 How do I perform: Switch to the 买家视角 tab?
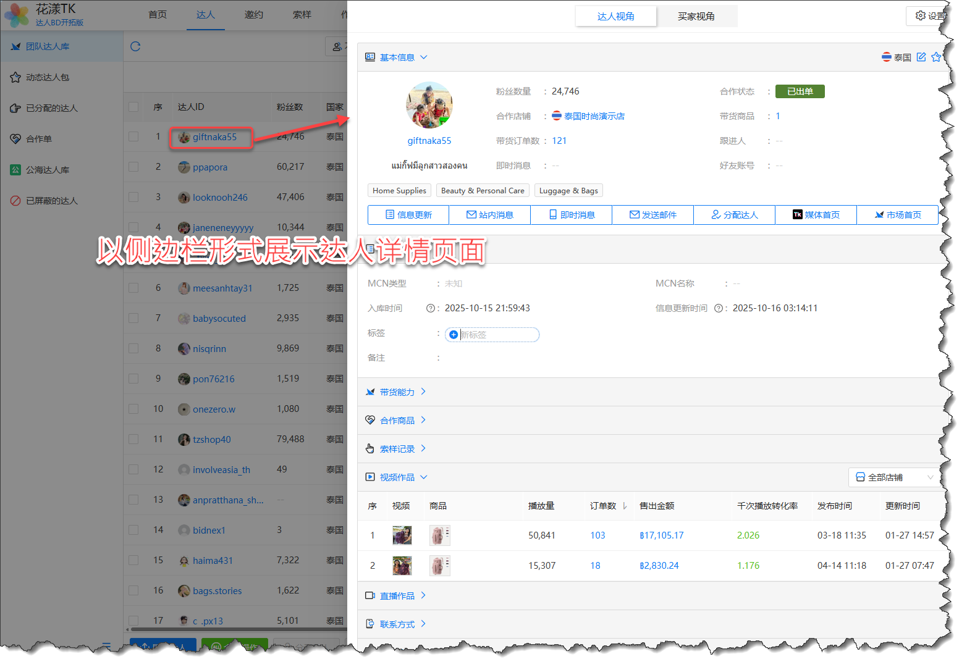pyautogui.click(x=696, y=17)
